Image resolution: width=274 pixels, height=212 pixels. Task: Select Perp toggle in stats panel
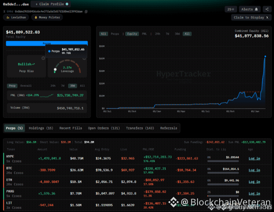point(12,86)
